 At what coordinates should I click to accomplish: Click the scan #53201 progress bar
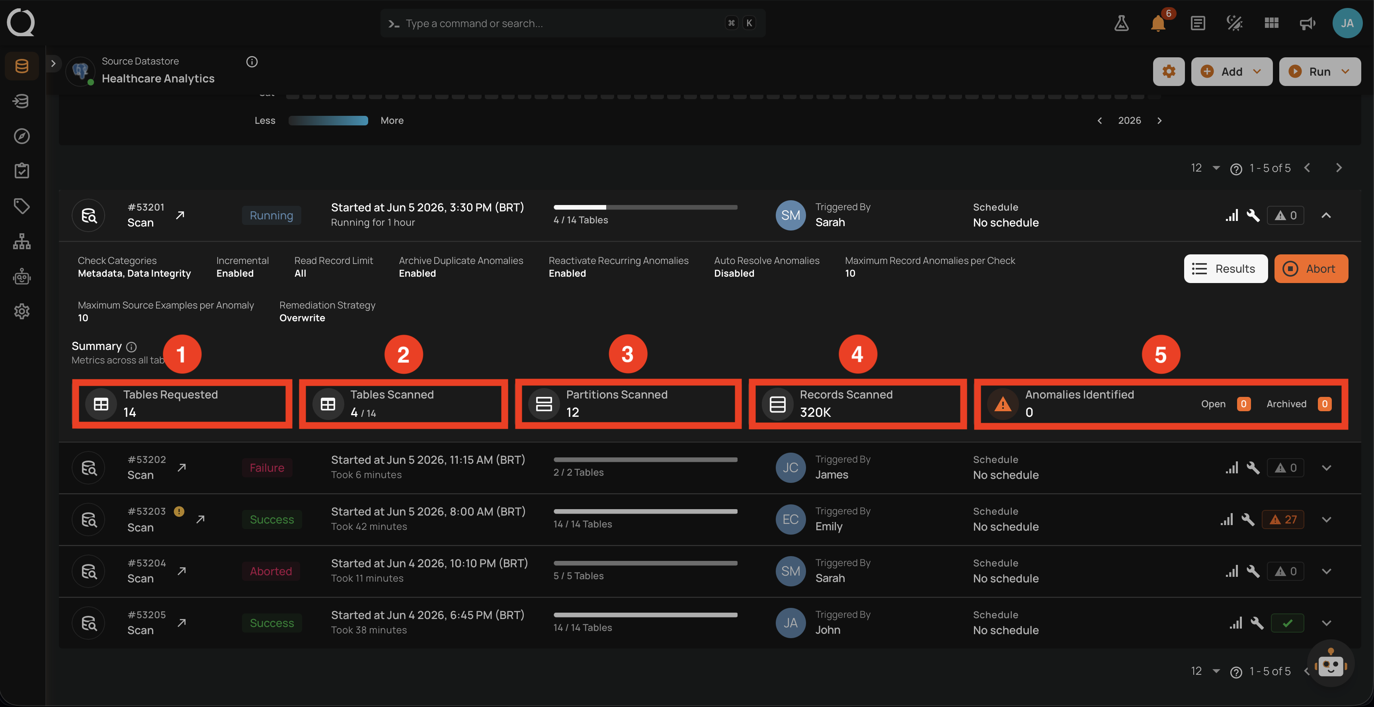point(645,207)
